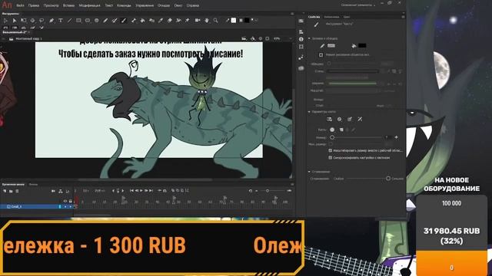Select the Text tool

(60, 21)
